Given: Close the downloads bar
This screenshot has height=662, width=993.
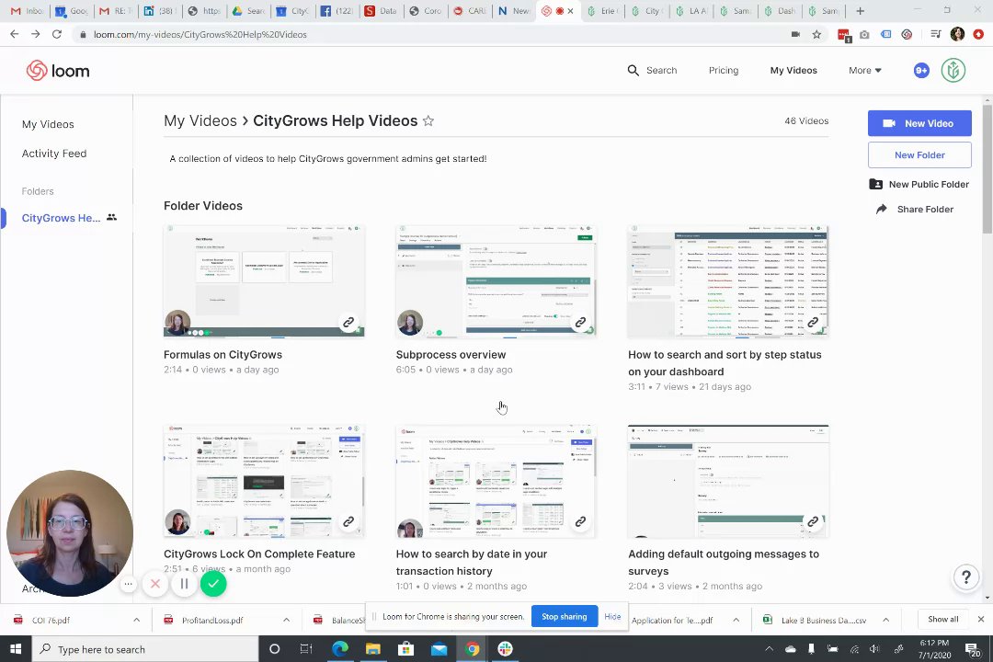Looking at the screenshot, I should pos(981,620).
